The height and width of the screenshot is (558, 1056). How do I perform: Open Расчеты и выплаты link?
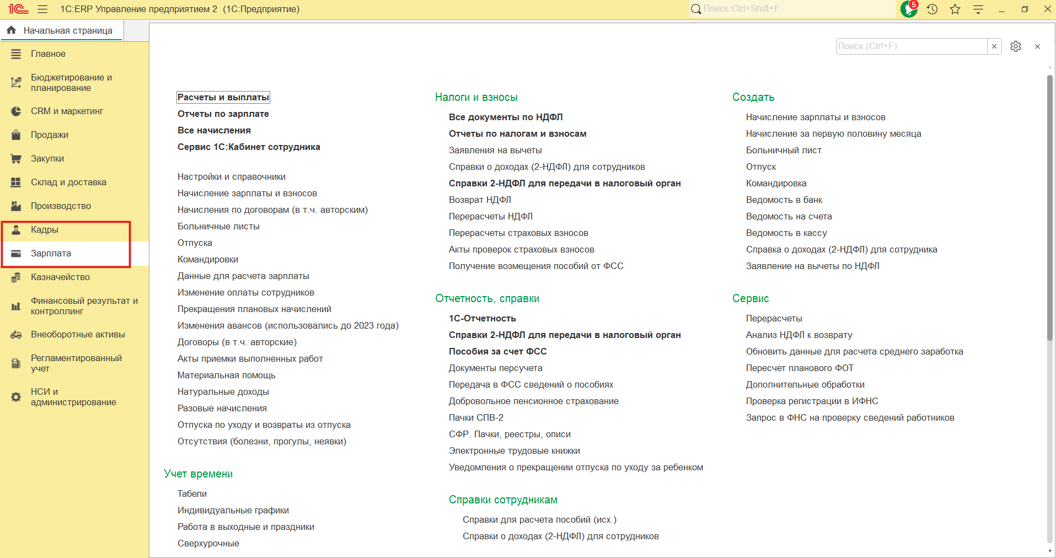click(x=223, y=98)
